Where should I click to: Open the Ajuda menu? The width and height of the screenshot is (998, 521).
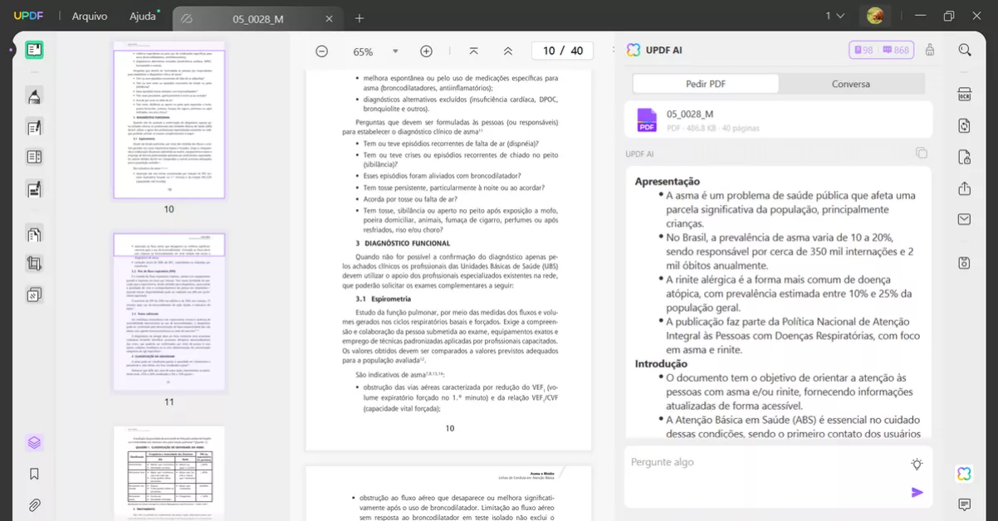143,17
